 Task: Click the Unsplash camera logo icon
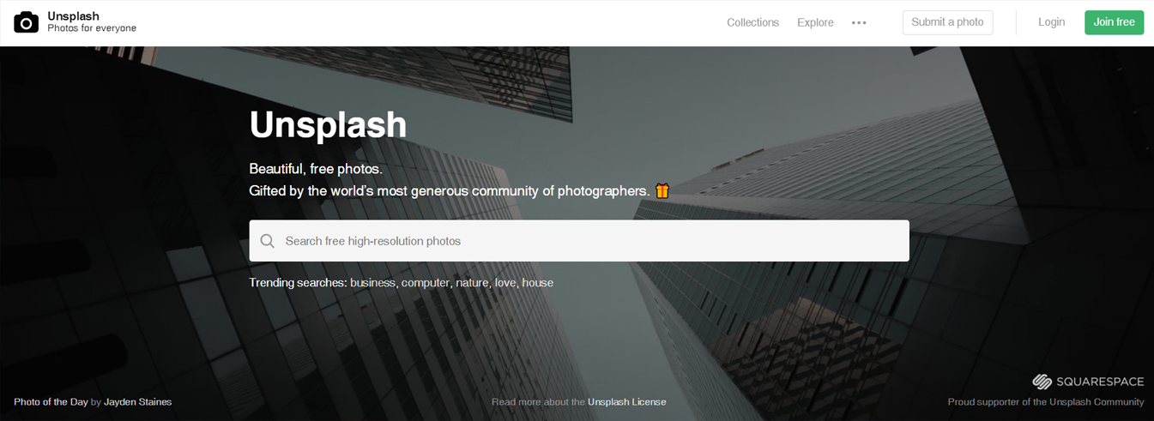click(27, 22)
